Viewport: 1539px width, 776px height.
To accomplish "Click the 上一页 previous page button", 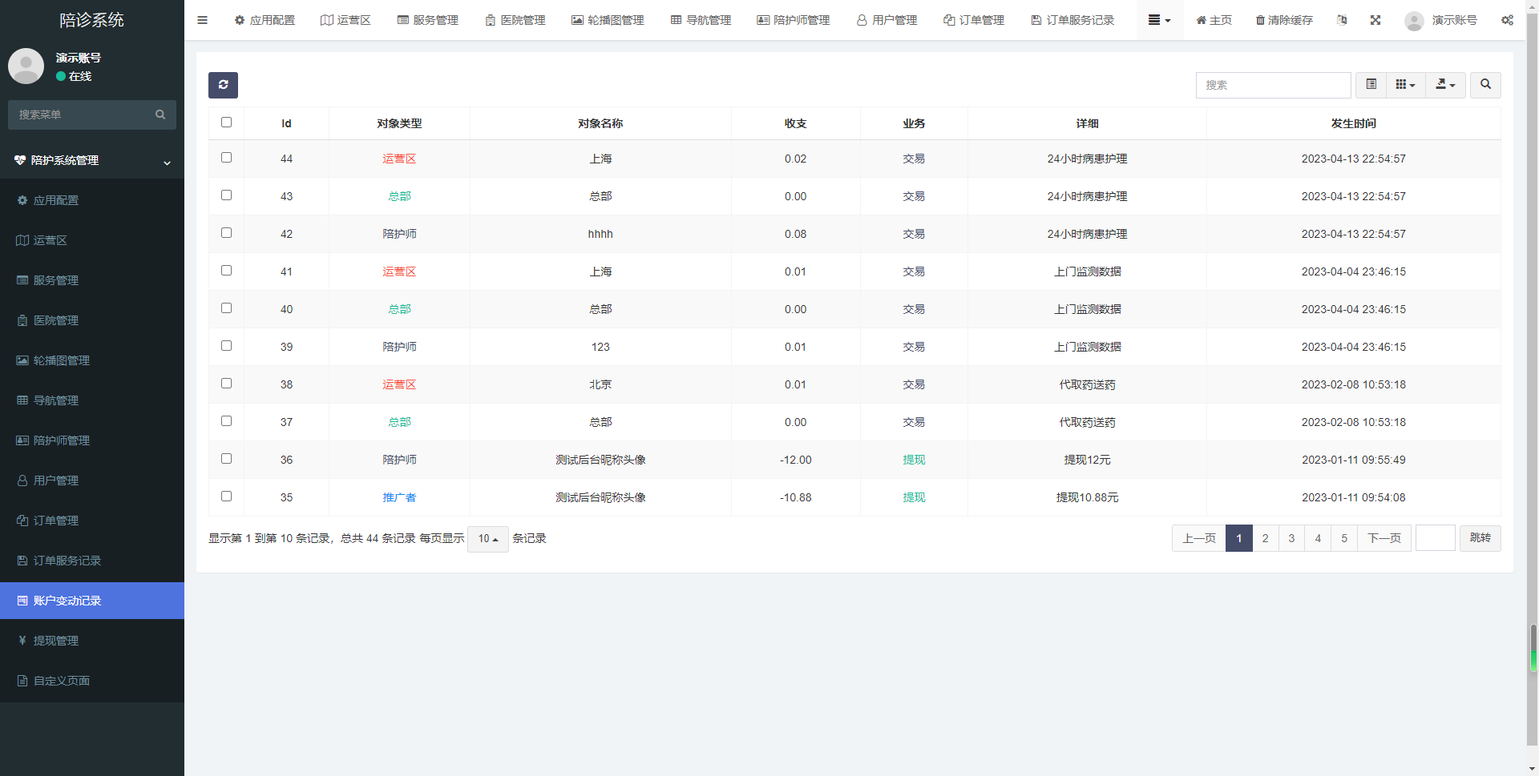I will pos(1199,538).
